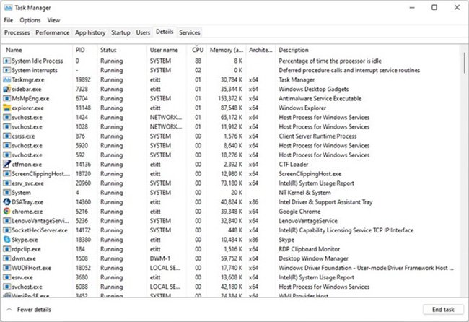Viewport: 469px width, 322px height.
Task: Click the MsMpEng.exe antimalware icon
Action: click(7, 98)
